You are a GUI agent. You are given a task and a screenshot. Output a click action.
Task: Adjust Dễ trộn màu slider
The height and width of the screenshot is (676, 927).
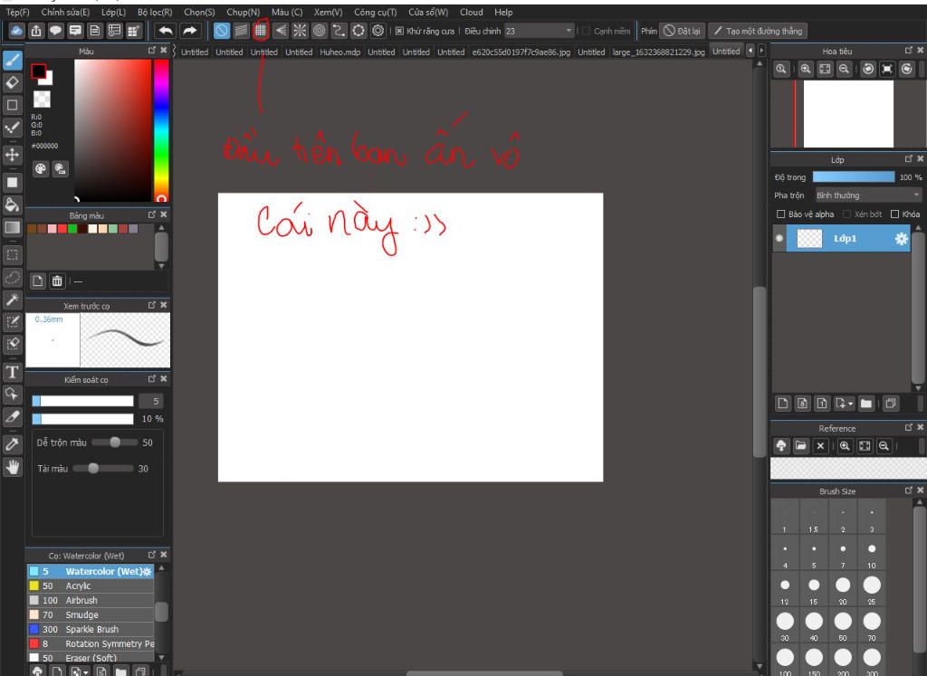(x=115, y=442)
